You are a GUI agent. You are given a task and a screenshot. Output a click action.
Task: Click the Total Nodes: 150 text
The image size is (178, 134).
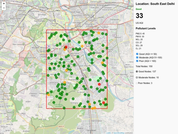click(144, 66)
